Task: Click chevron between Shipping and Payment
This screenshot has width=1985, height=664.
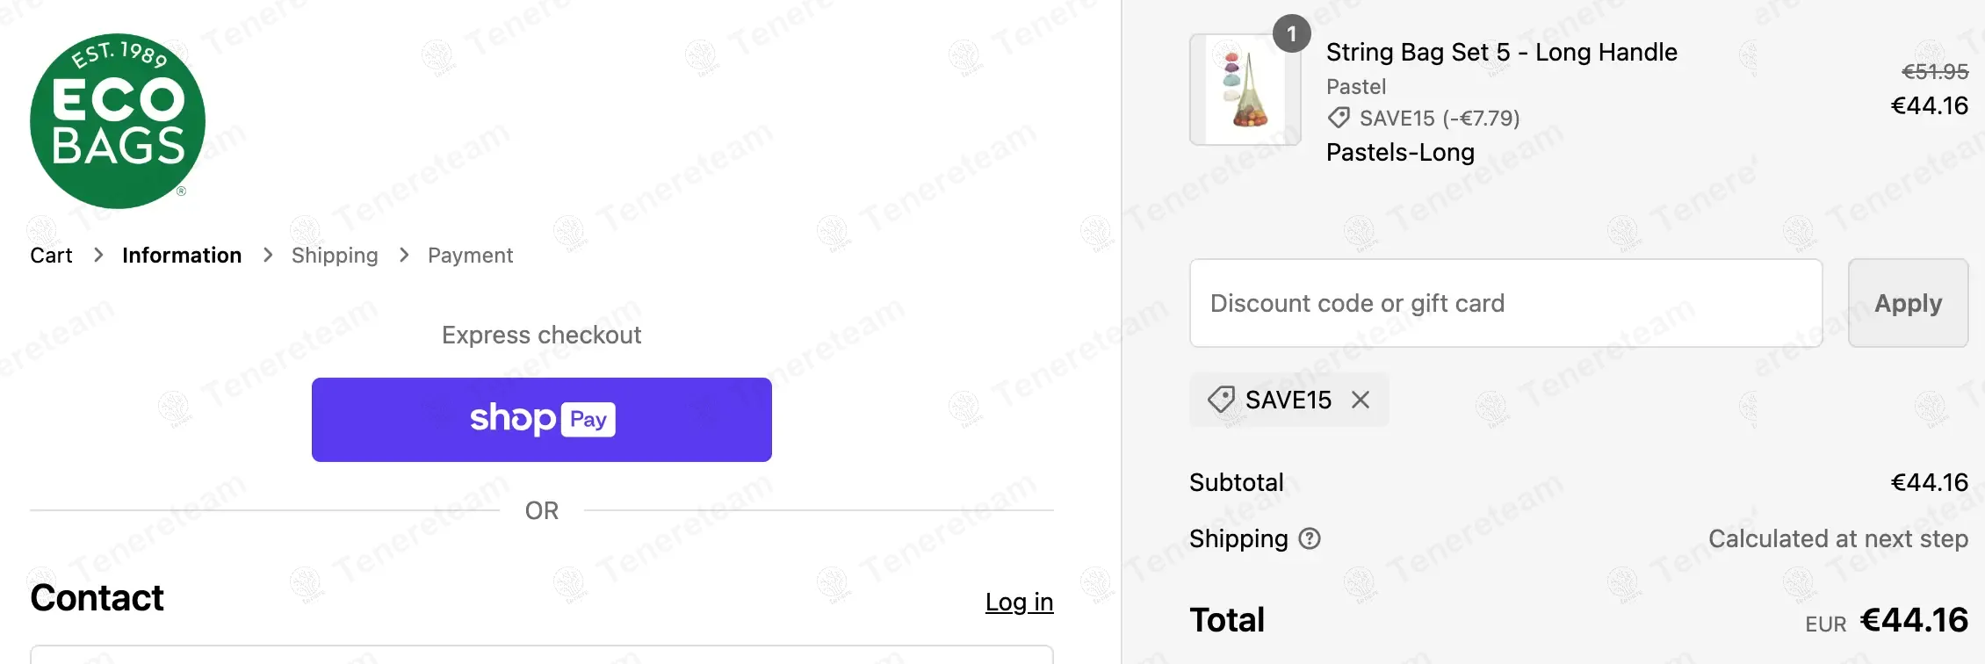Action: (x=404, y=256)
